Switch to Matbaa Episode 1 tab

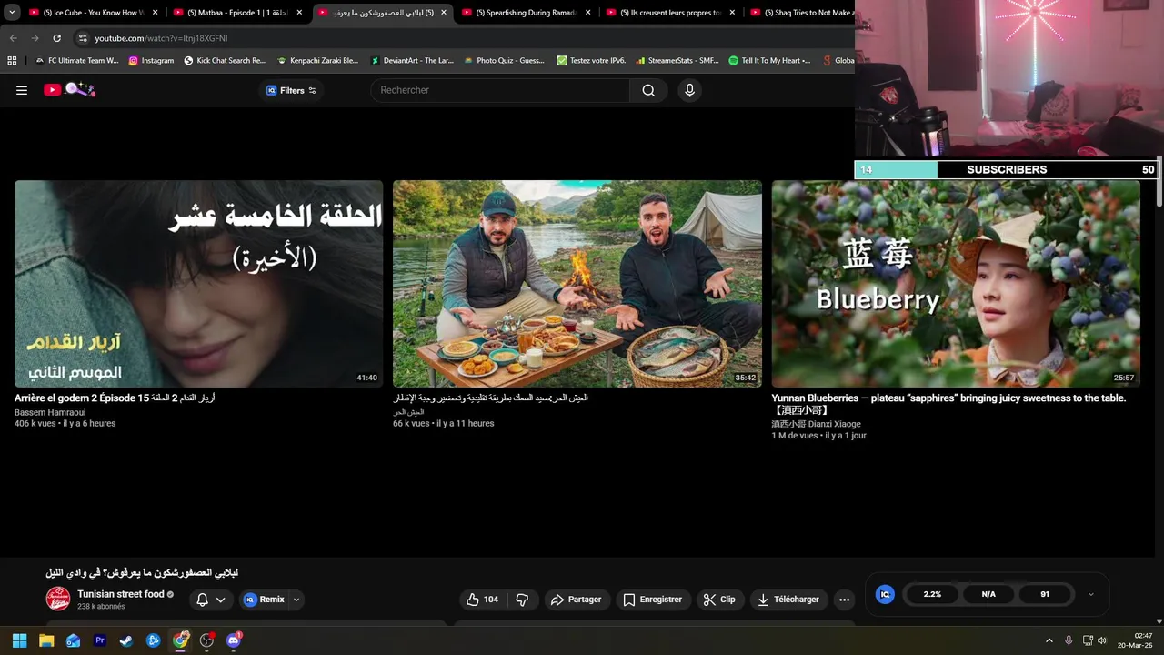tap(236, 13)
